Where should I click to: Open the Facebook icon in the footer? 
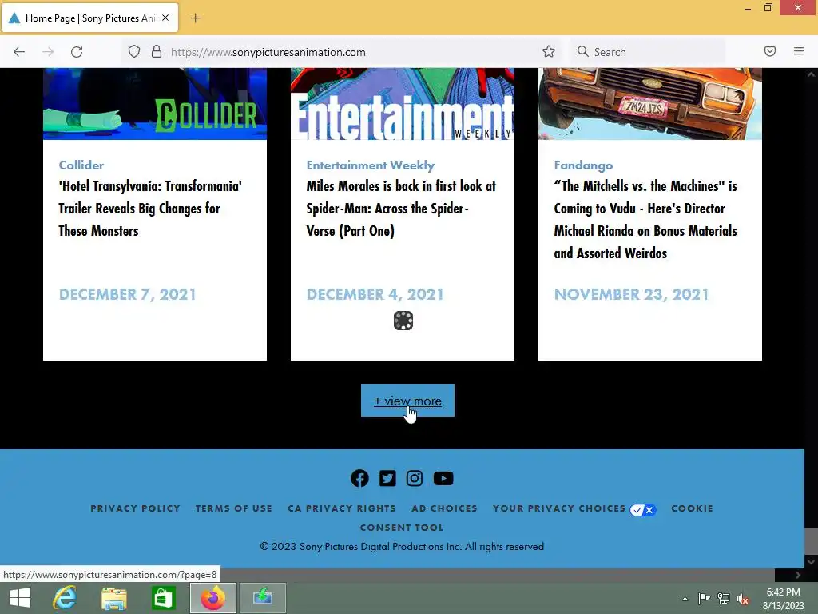point(359,478)
